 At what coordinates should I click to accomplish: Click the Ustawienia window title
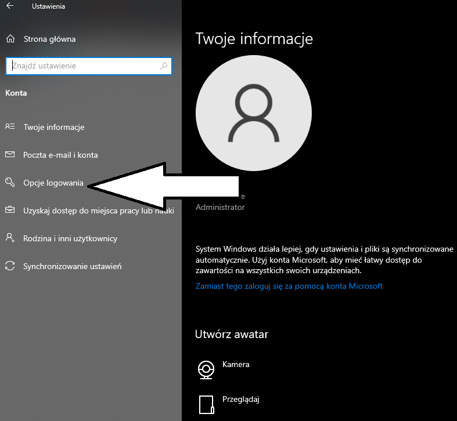48,6
